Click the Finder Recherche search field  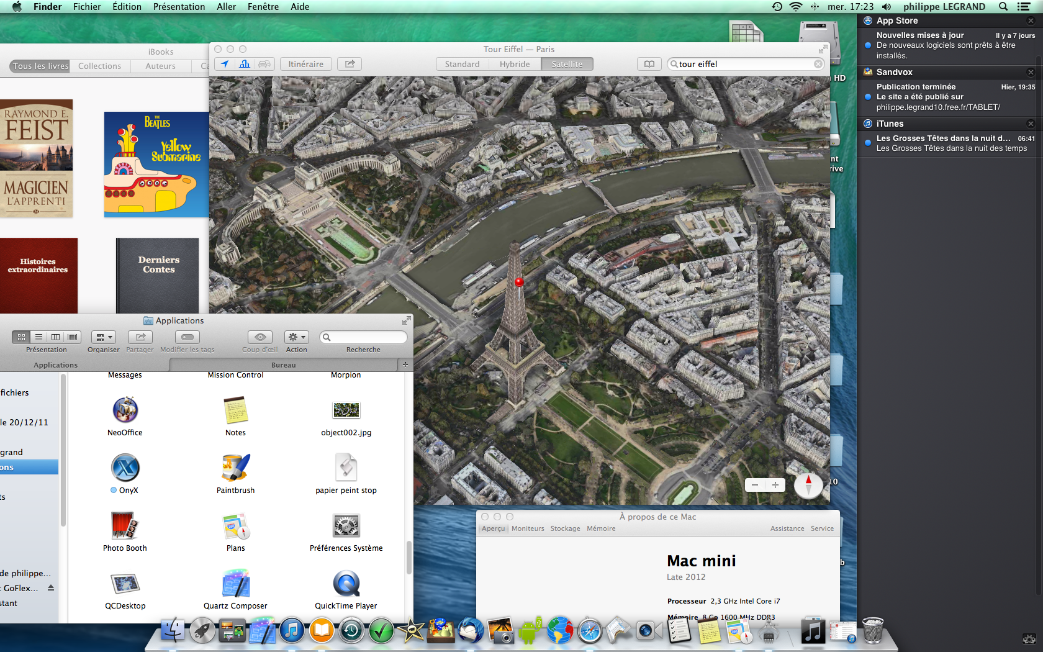363,337
